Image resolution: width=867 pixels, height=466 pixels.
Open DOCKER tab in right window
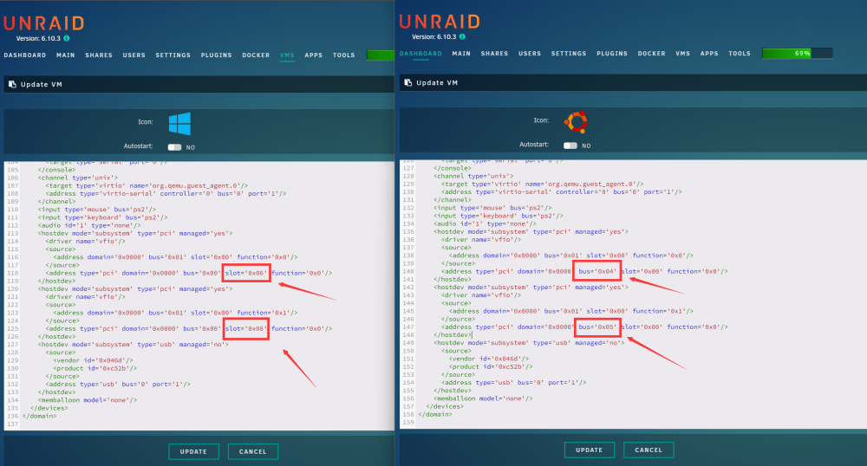coord(651,54)
